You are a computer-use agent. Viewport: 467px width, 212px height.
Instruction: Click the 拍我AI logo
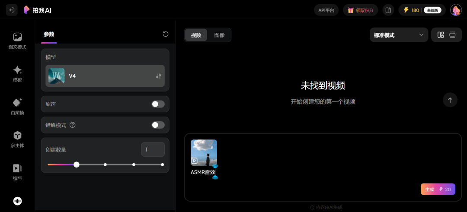[x=38, y=10]
